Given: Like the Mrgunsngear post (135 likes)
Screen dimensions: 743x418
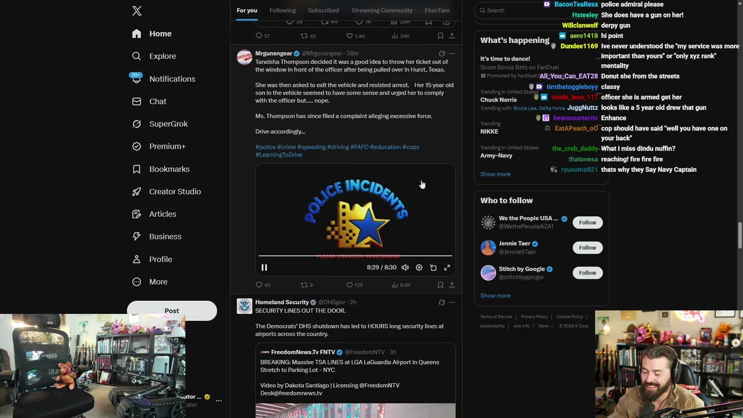Looking at the screenshot, I should click(x=354, y=285).
